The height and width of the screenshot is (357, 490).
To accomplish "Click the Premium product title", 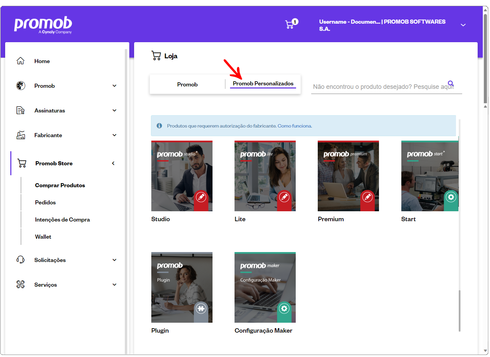I will [331, 219].
